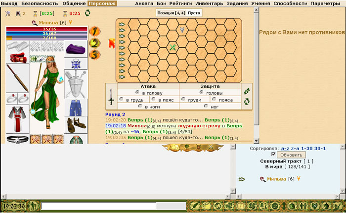346x213 pixels.
Task: Click the swap arrows icon beside the Защита column
Action: (x=247, y=91)
